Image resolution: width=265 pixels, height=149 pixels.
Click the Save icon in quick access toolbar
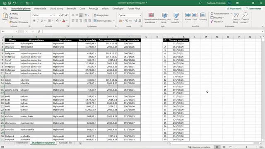coord(5,3)
